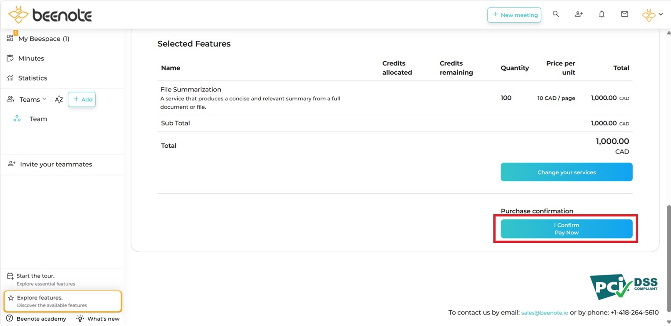
Task: Open the profile avatar dropdown
Action: click(652, 15)
